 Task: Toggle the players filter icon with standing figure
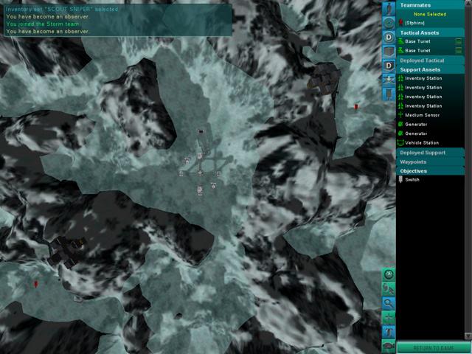[389, 8]
